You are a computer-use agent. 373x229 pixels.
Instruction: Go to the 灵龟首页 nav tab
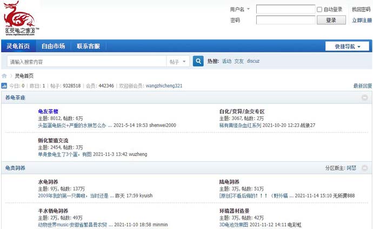pos(18,47)
